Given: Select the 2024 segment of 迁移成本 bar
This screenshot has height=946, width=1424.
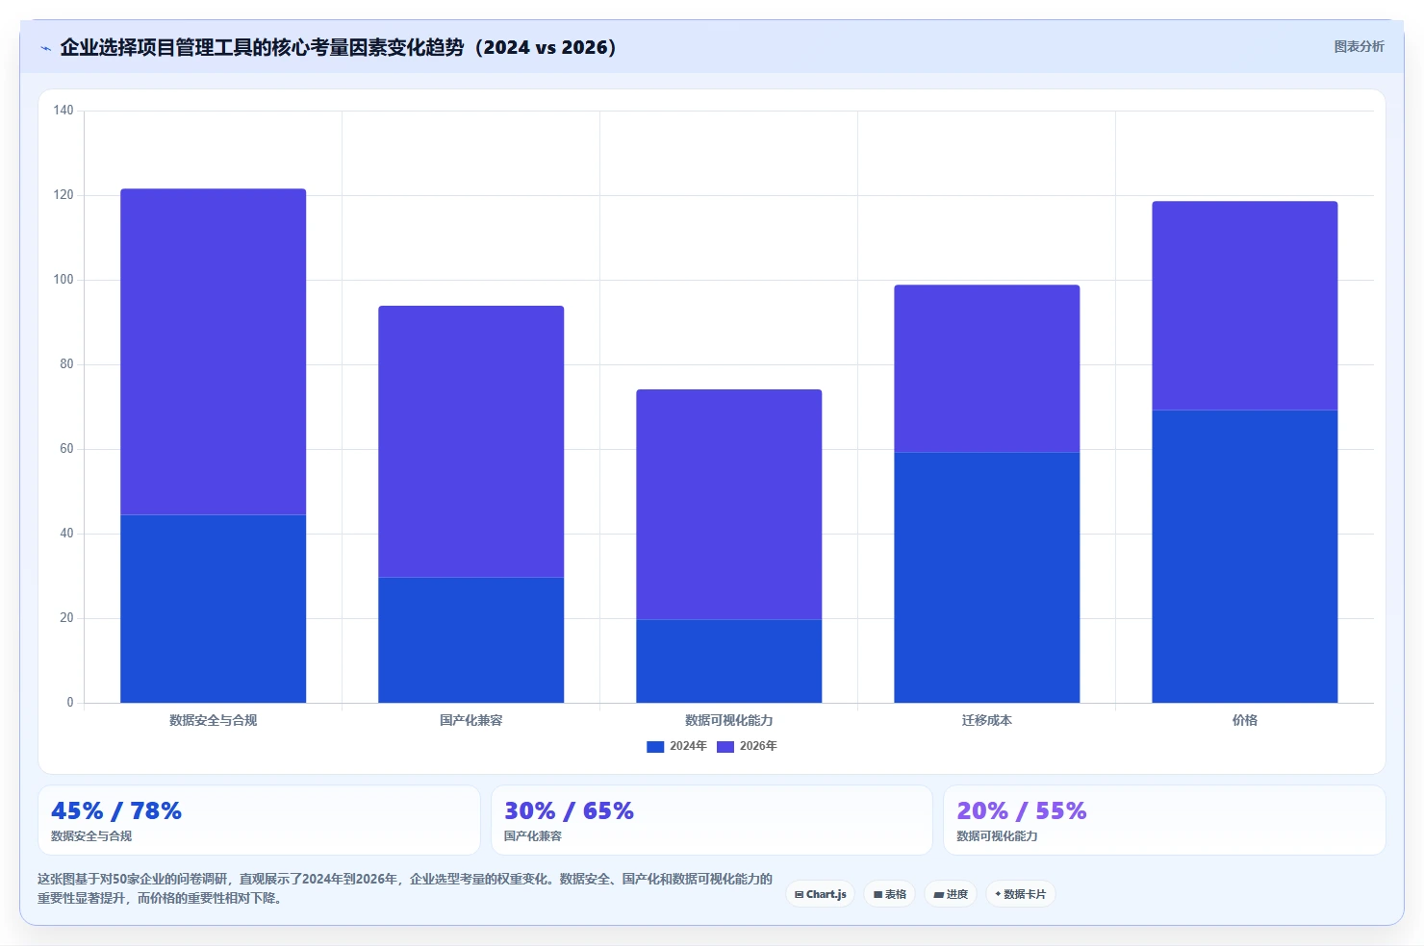Looking at the screenshot, I should (987, 577).
